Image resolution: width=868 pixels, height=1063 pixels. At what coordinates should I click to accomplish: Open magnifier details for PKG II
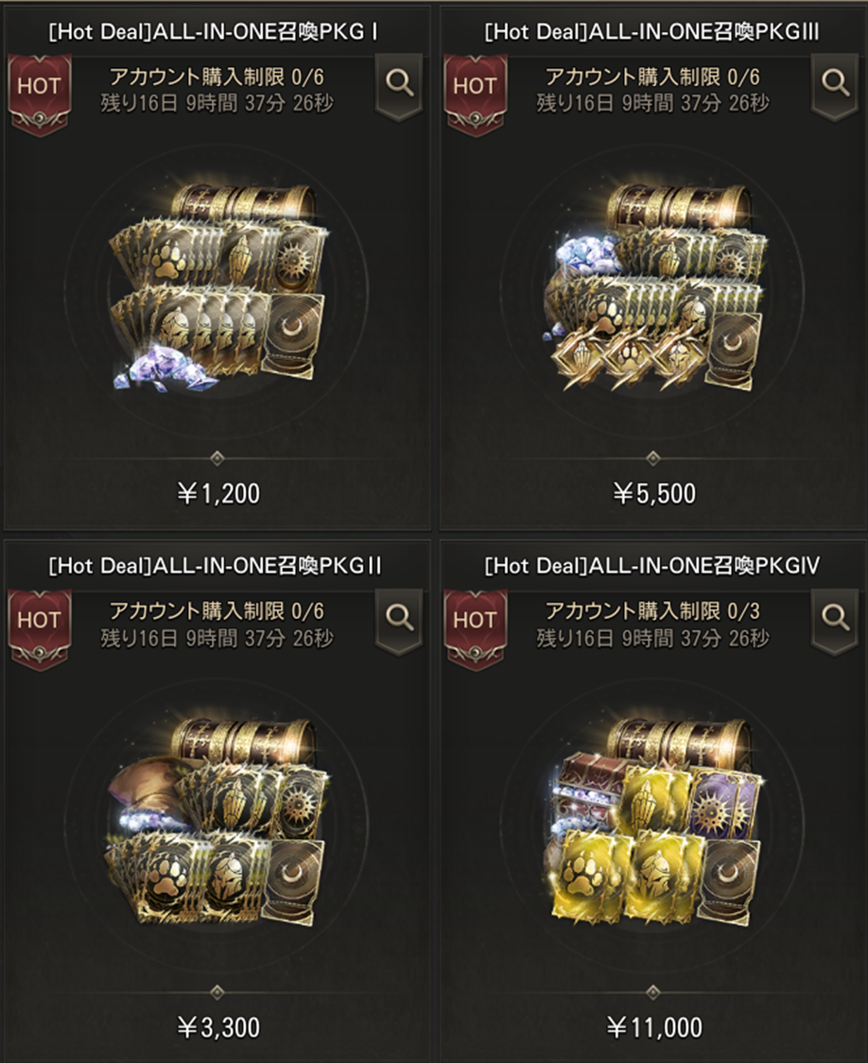coord(399,620)
